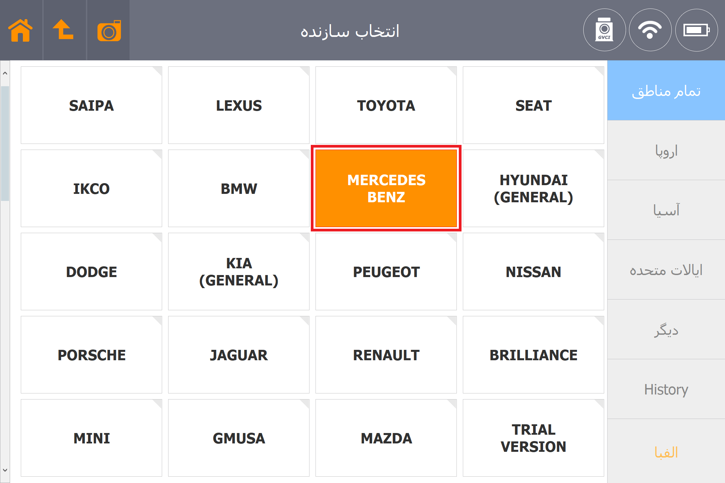Check the battery status icon

(696, 30)
